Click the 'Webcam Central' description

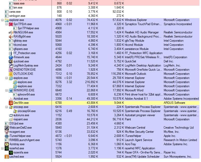[135, 128]
